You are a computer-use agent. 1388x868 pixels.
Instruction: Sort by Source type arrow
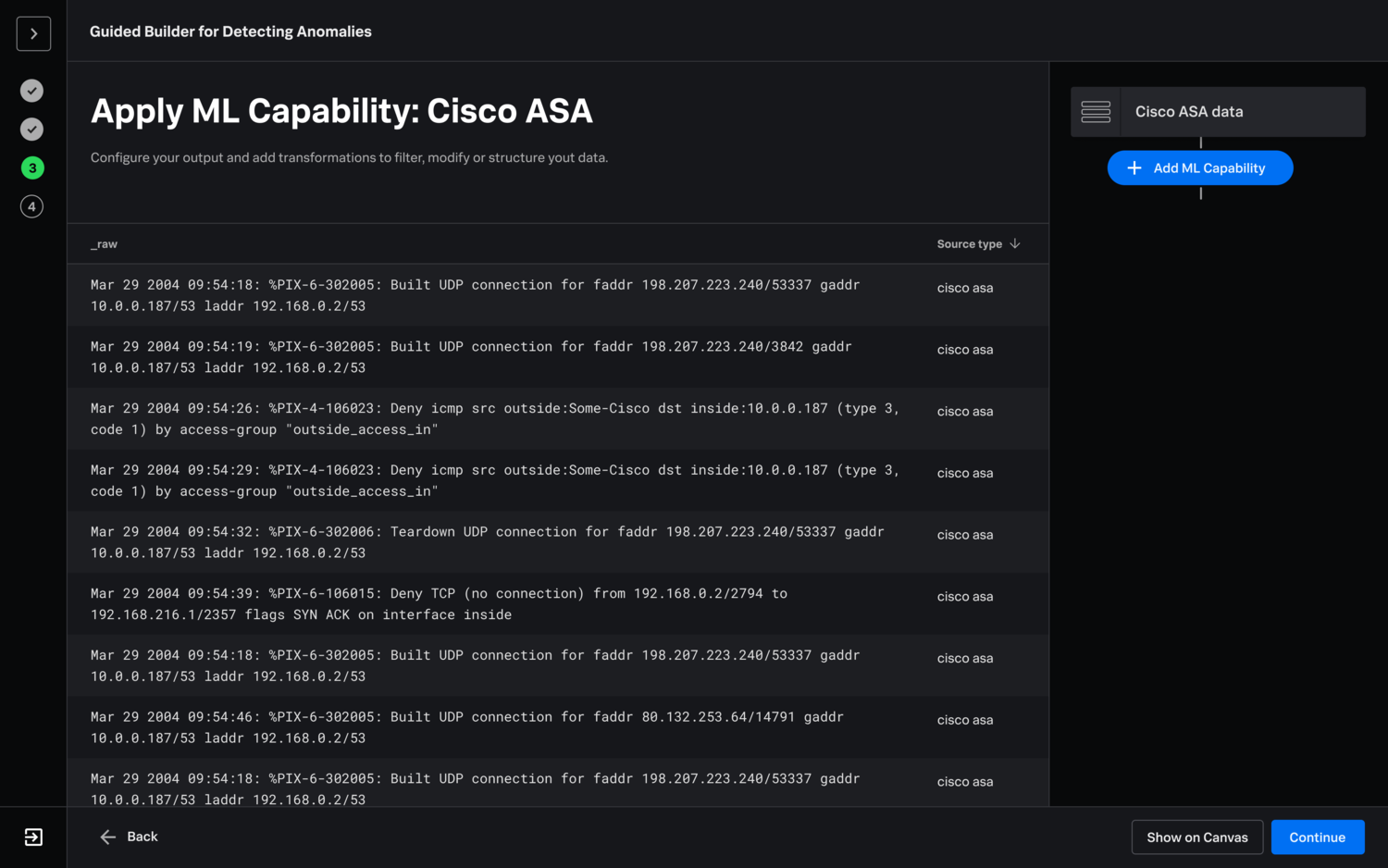point(1015,243)
